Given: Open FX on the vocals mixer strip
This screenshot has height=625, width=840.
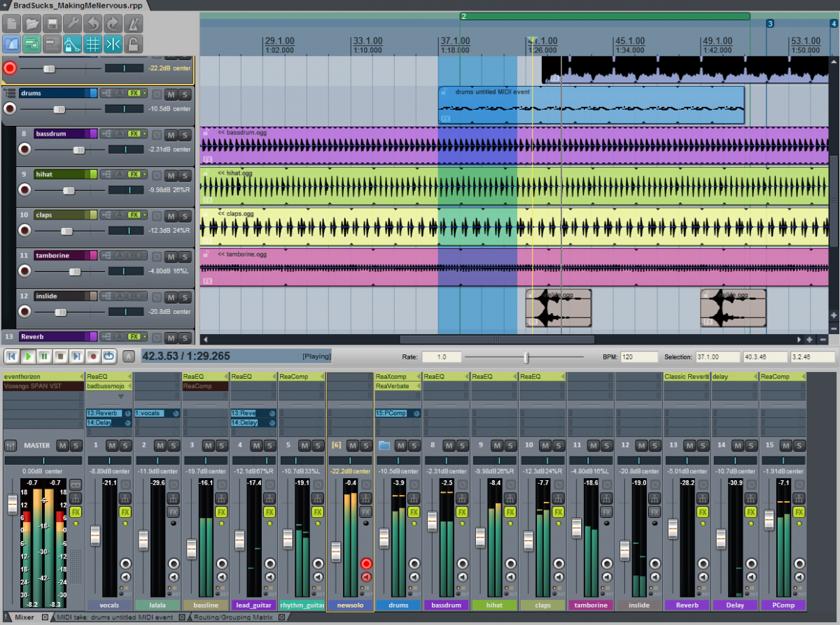Looking at the screenshot, I should [x=125, y=512].
